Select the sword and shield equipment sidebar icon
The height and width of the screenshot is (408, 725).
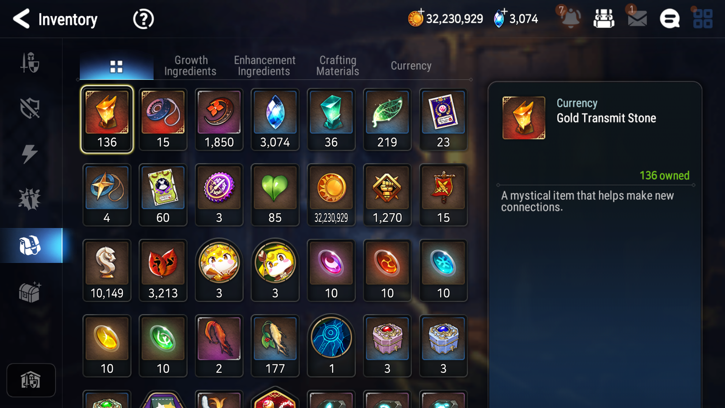click(x=30, y=63)
